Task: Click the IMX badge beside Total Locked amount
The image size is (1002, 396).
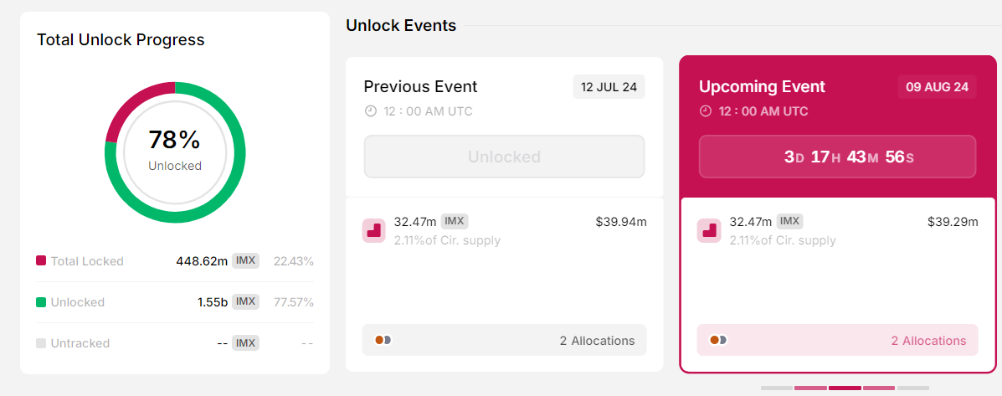Action: coord(245,260)
